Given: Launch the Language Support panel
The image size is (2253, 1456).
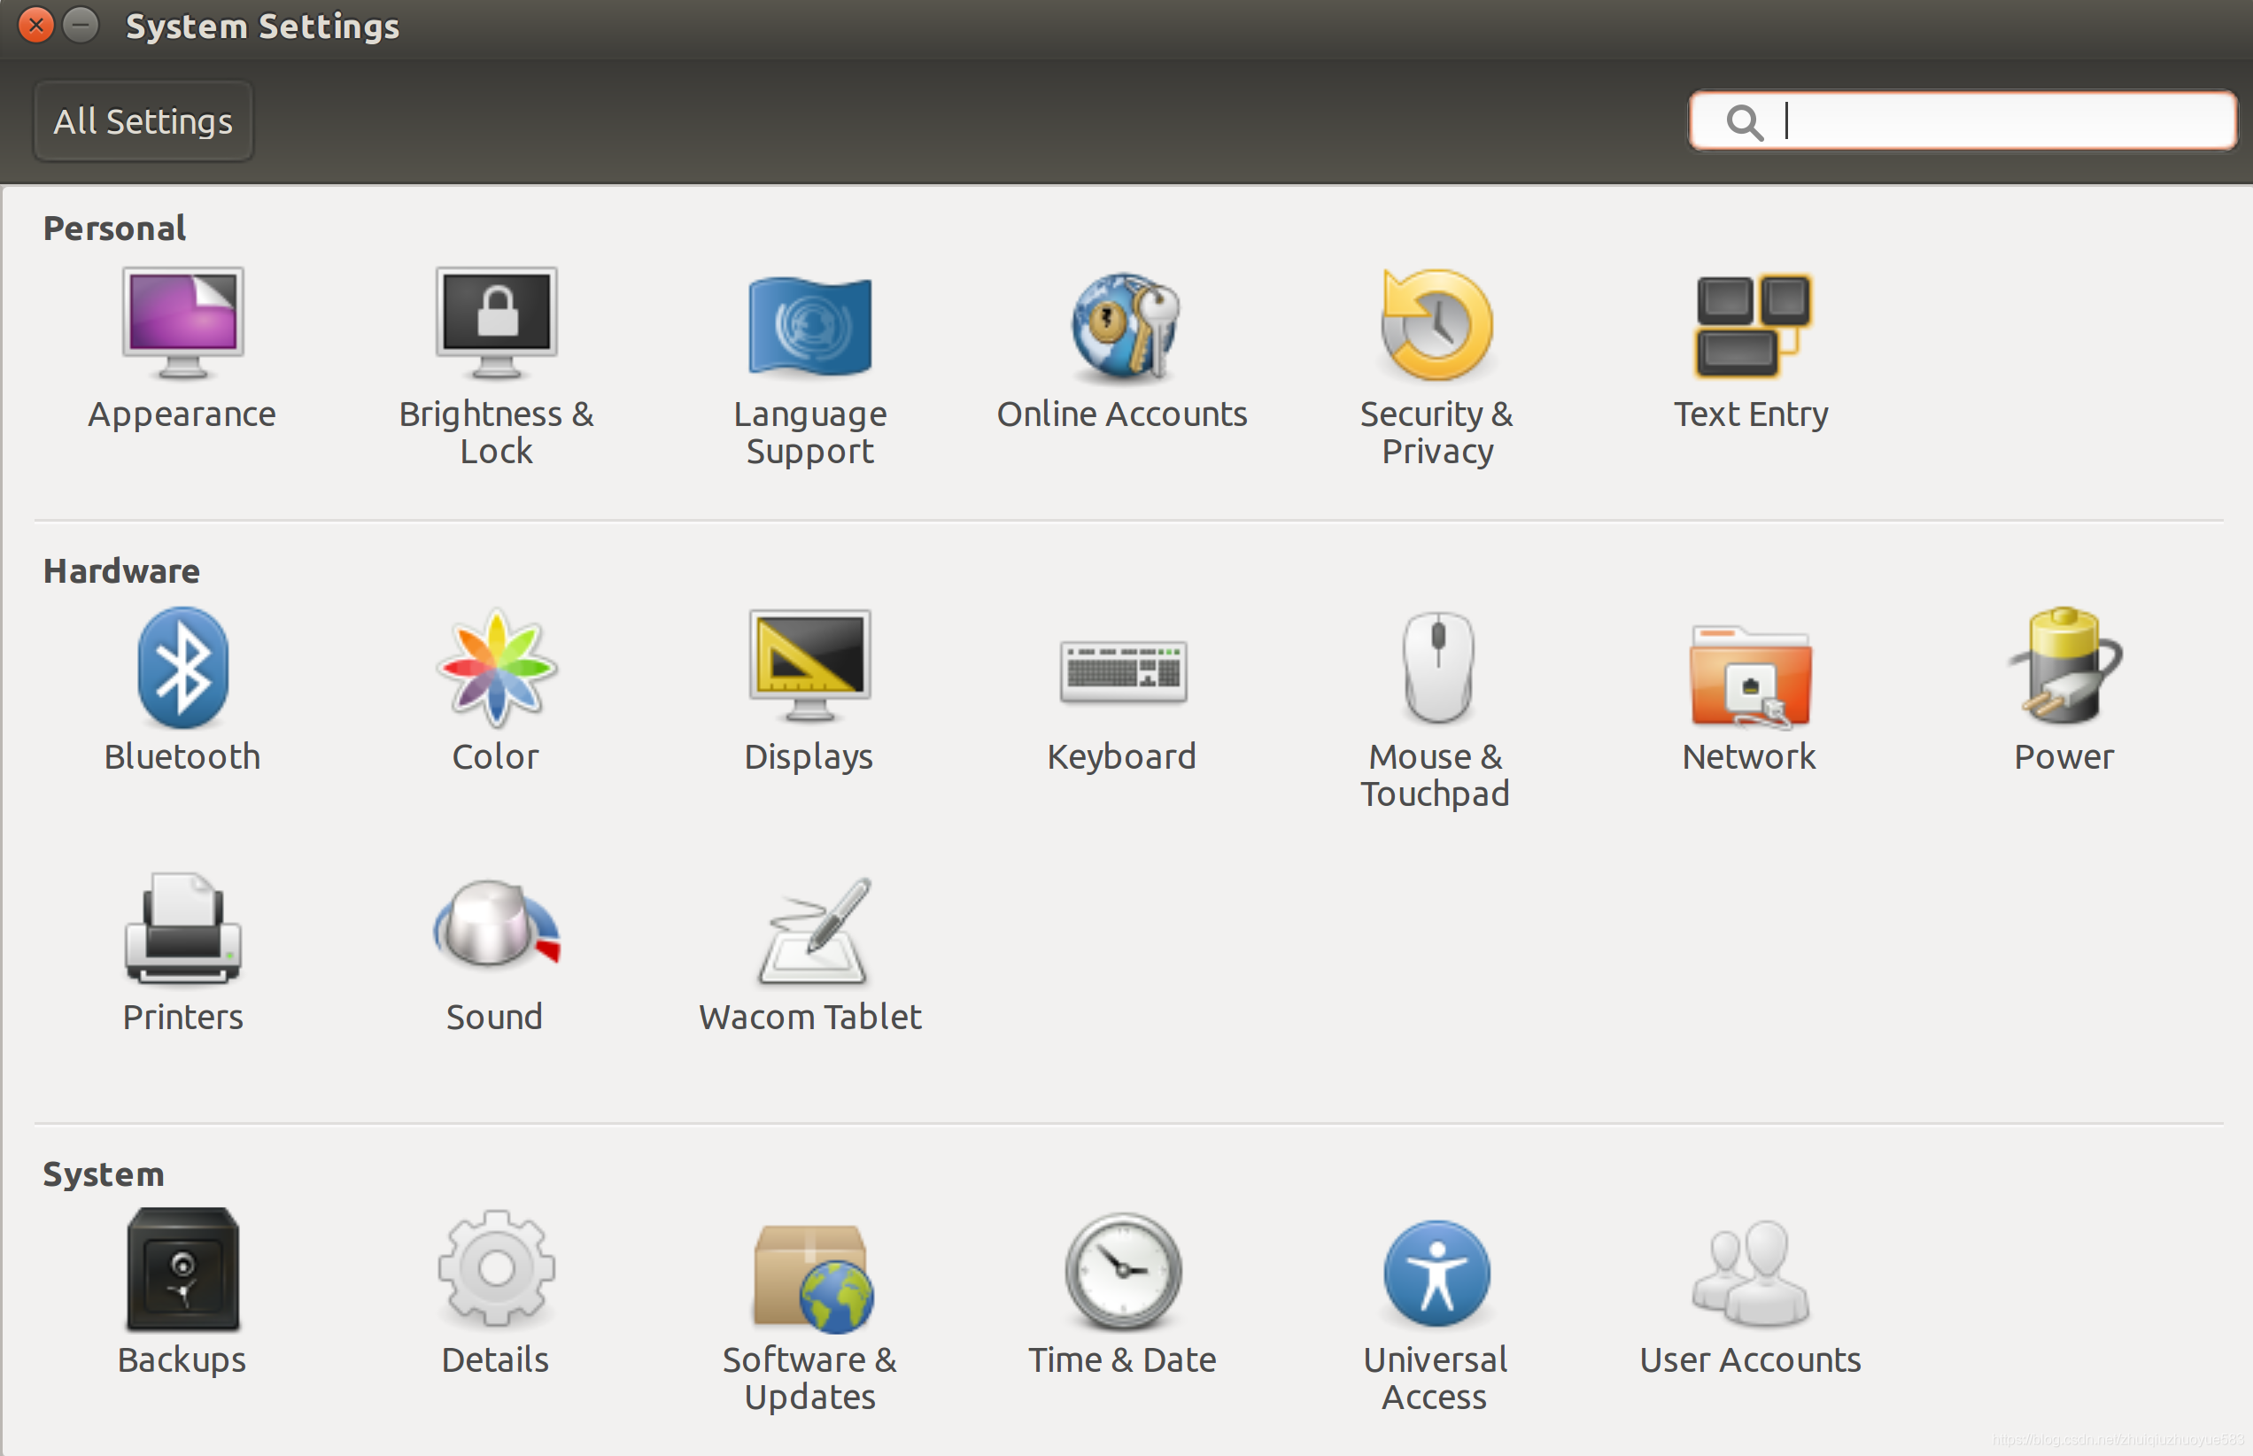Looking at the screenshot, I should (809, 326).
